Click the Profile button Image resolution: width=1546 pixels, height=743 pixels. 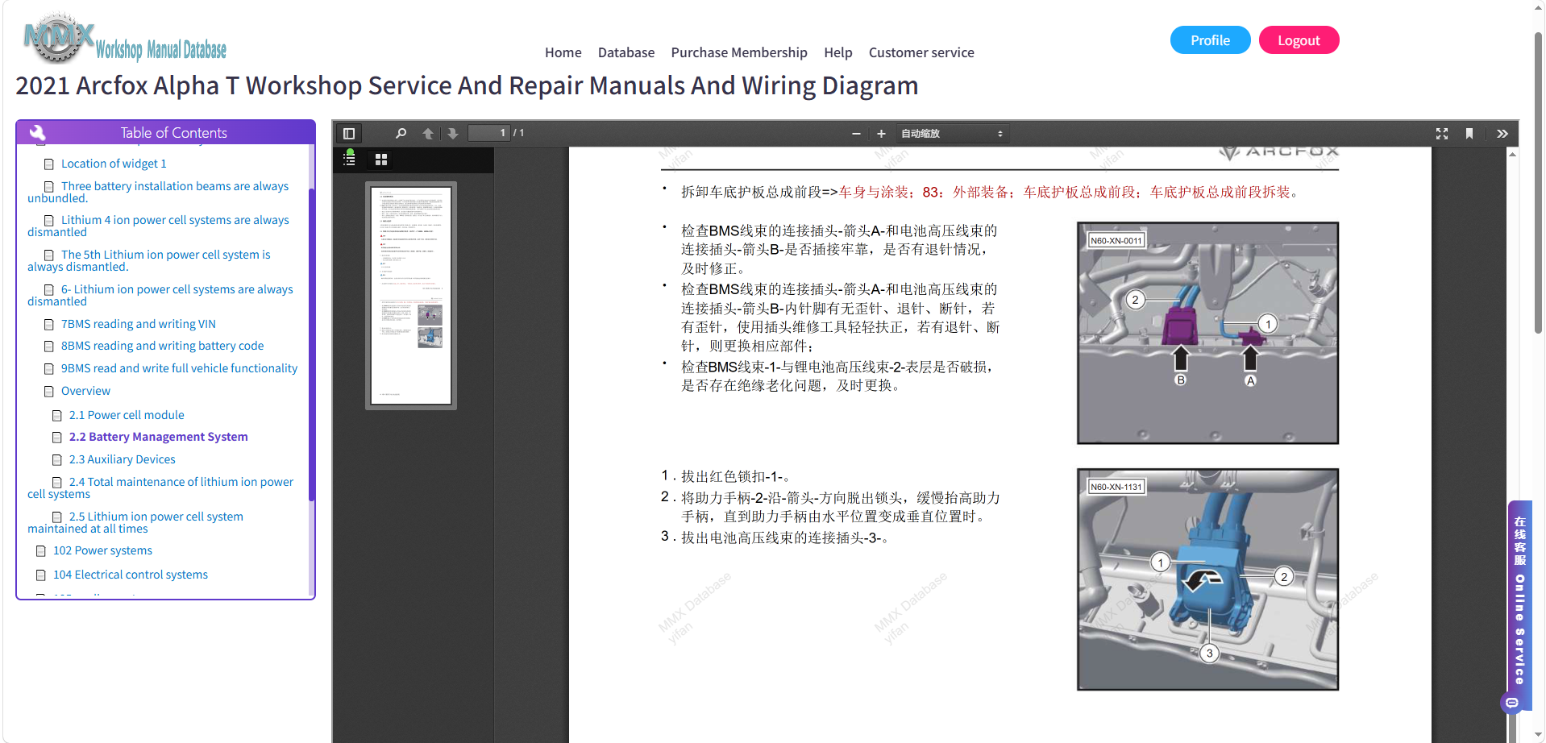[1210, 40]
